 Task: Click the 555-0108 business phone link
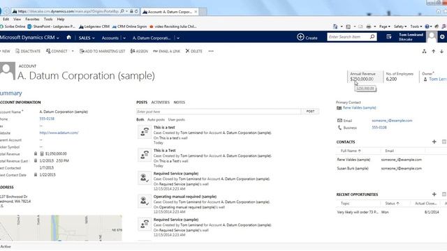(x=379, y=128)
